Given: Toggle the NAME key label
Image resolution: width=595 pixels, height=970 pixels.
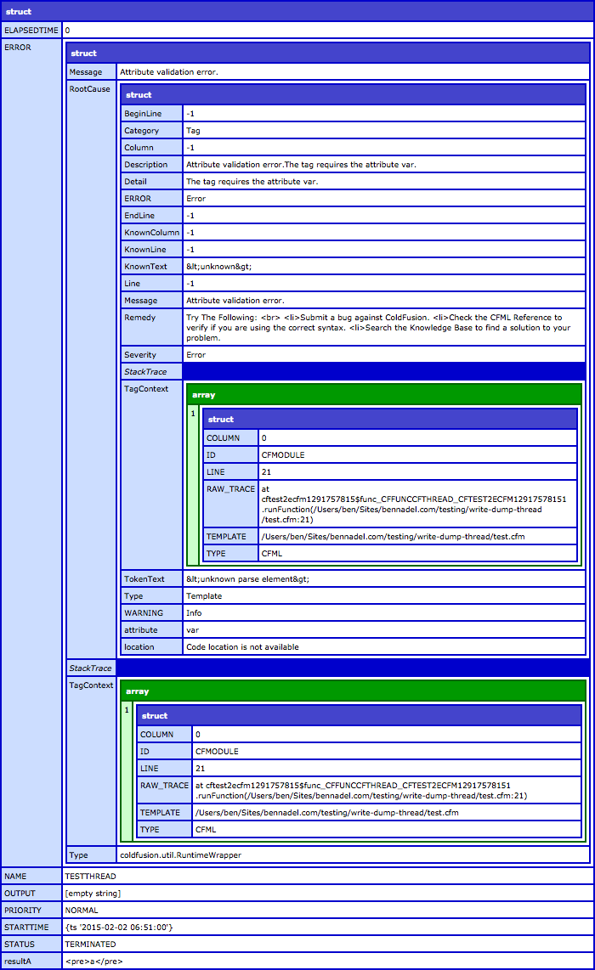Looking at the screenshot, I should 31,876.
